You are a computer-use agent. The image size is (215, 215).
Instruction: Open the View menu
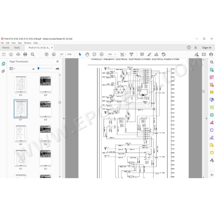(x=14, y=43)
